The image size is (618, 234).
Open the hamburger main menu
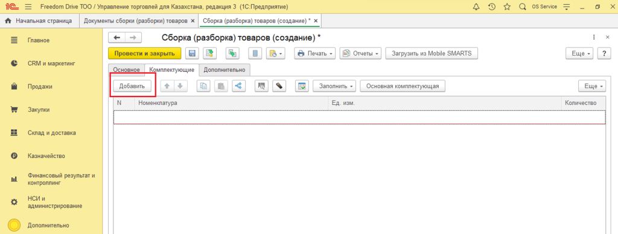click(28, 7)
